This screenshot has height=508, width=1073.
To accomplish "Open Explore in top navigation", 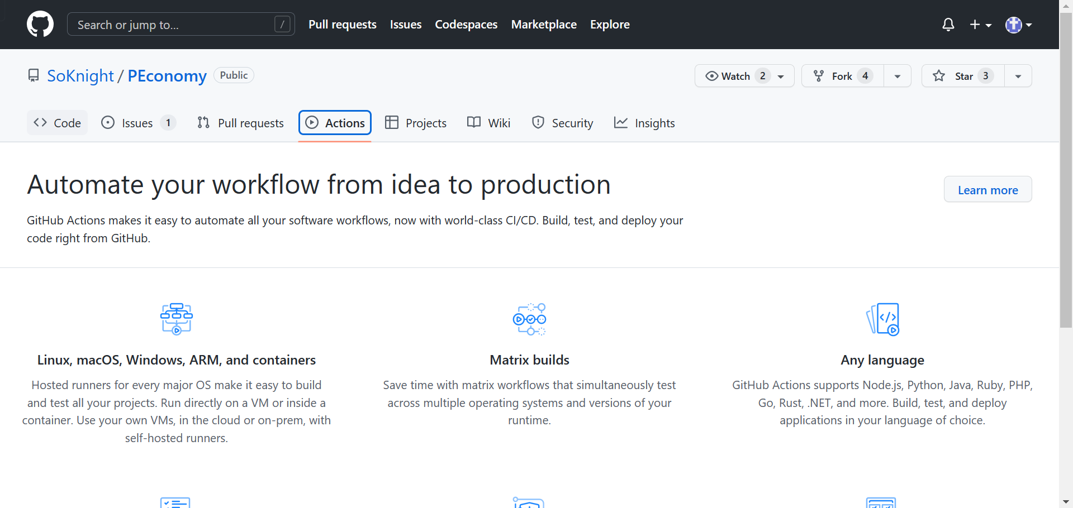I will 610,25.
